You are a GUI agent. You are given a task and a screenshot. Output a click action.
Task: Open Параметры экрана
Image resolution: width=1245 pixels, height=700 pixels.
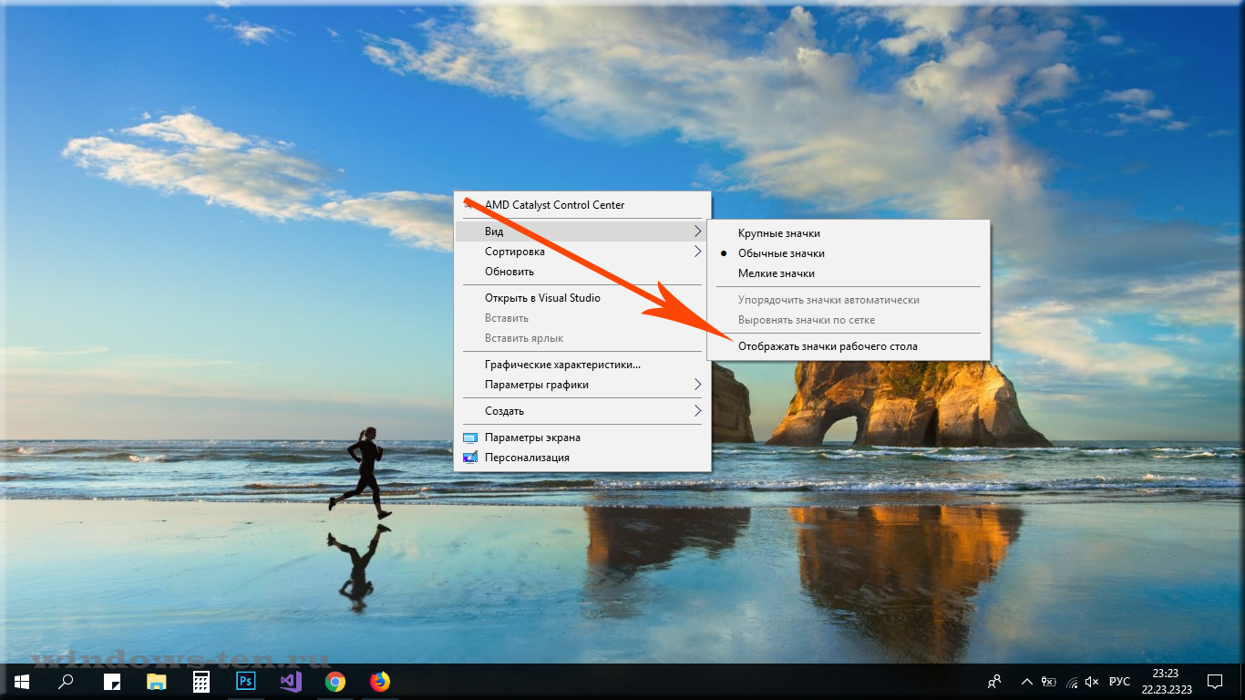(x=582, y=437)
